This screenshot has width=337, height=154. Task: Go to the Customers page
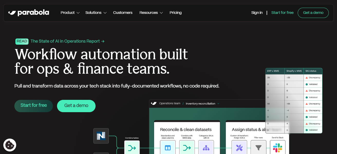[123, 13]
